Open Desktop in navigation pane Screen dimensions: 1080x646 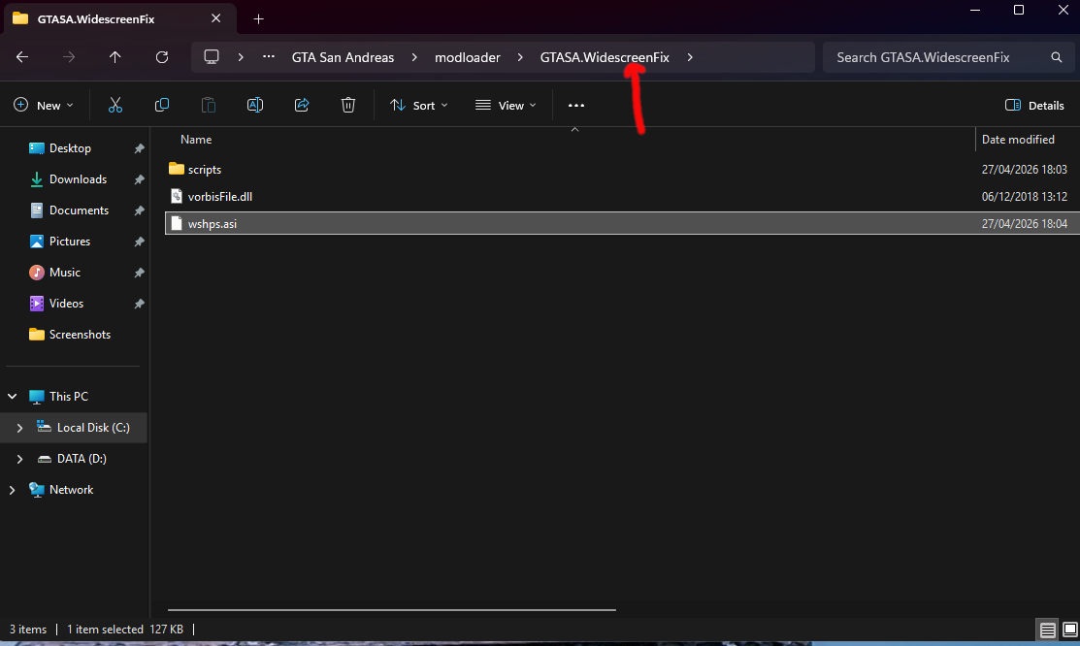[70, 148]
